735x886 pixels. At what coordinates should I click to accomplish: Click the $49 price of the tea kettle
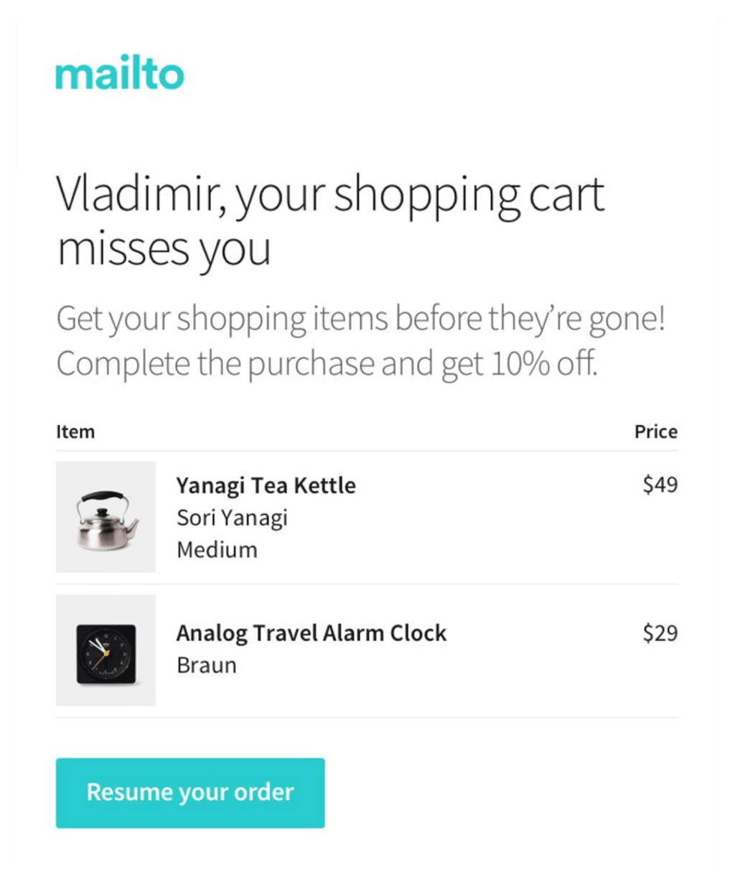[661, 485]
